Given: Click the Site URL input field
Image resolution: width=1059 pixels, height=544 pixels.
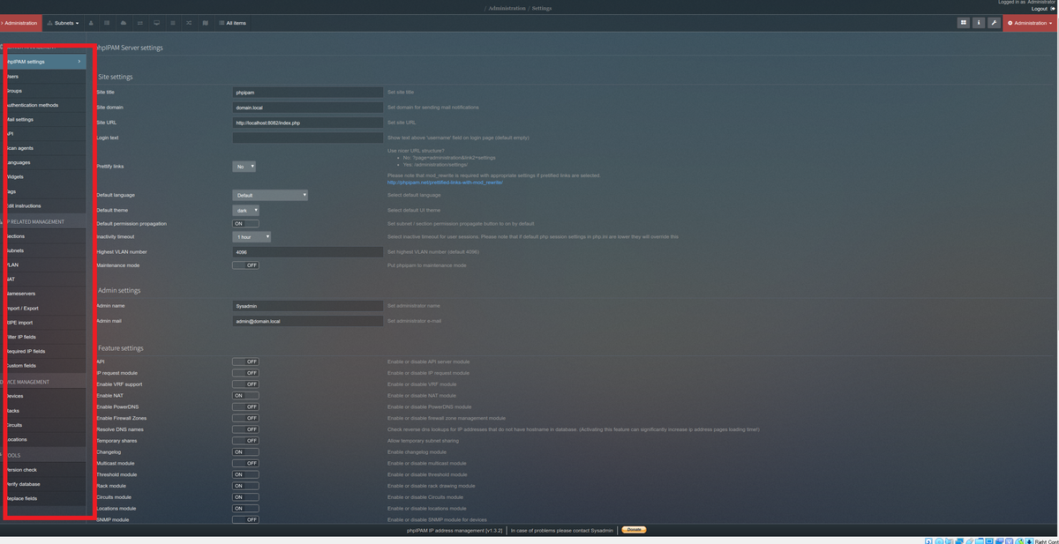Looking at the screenshot, I should click(308, 123).
